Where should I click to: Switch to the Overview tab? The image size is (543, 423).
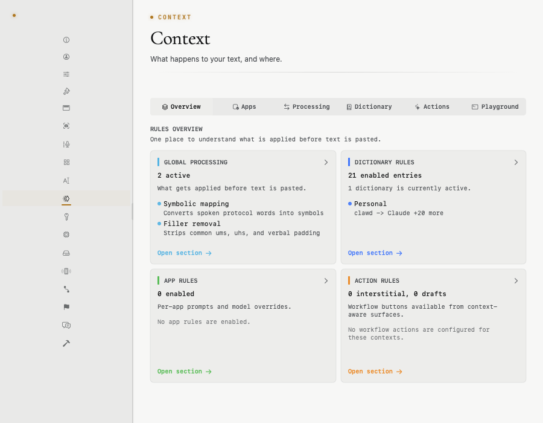pos(182,107)
